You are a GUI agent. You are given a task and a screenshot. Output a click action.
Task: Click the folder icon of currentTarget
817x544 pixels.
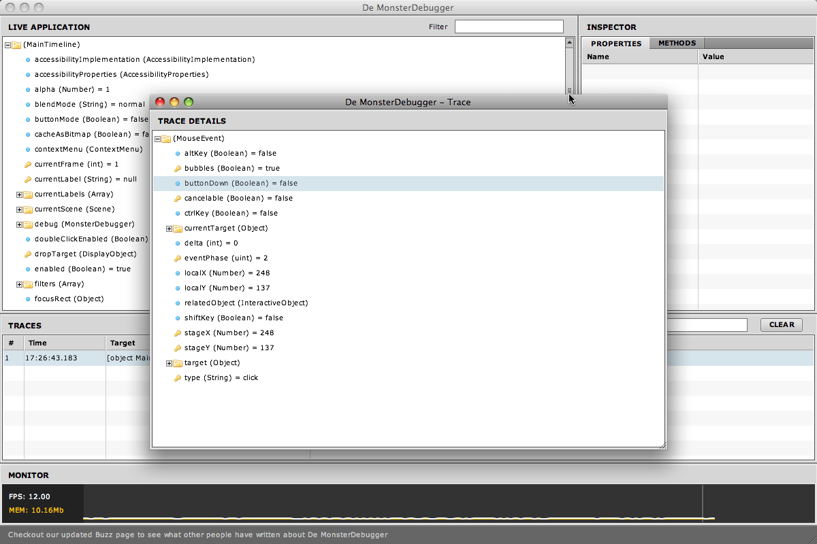coord(178,228)
